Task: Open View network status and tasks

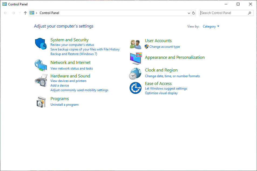Action: pos(72,69)
